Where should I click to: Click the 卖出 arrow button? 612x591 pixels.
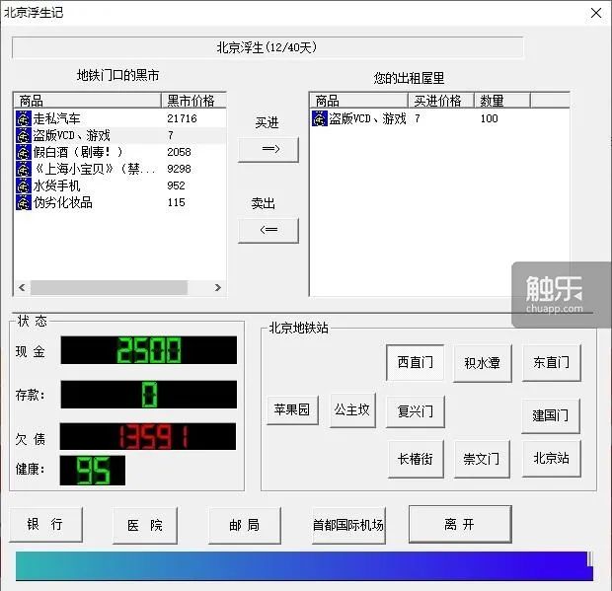[x=268, y=230]
